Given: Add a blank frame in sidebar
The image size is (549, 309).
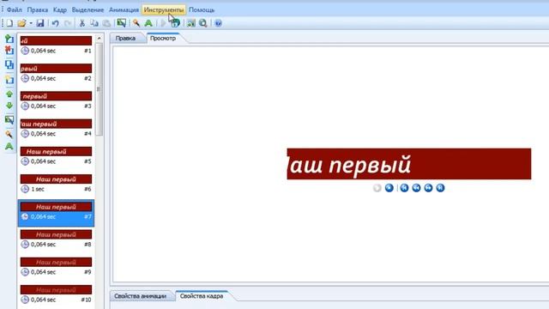Looking at the screenshot, I should [9, 80].
